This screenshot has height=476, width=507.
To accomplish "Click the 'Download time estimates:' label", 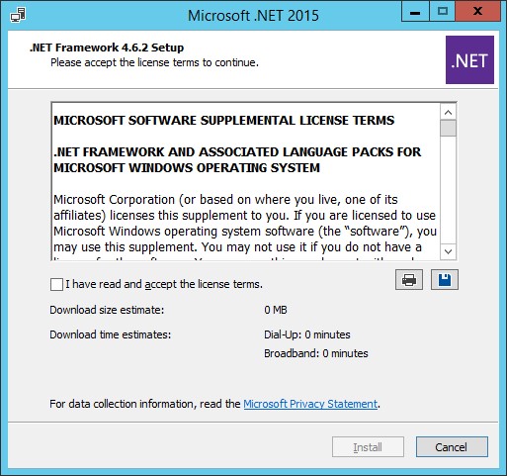I will (x=111, y=334).
